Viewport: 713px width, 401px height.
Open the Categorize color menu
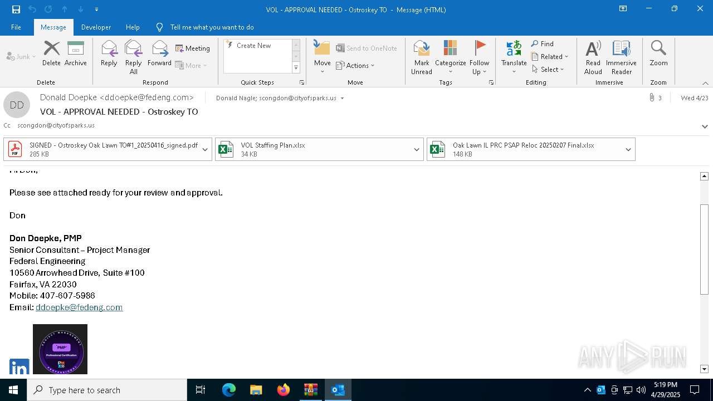pos(450,57)
